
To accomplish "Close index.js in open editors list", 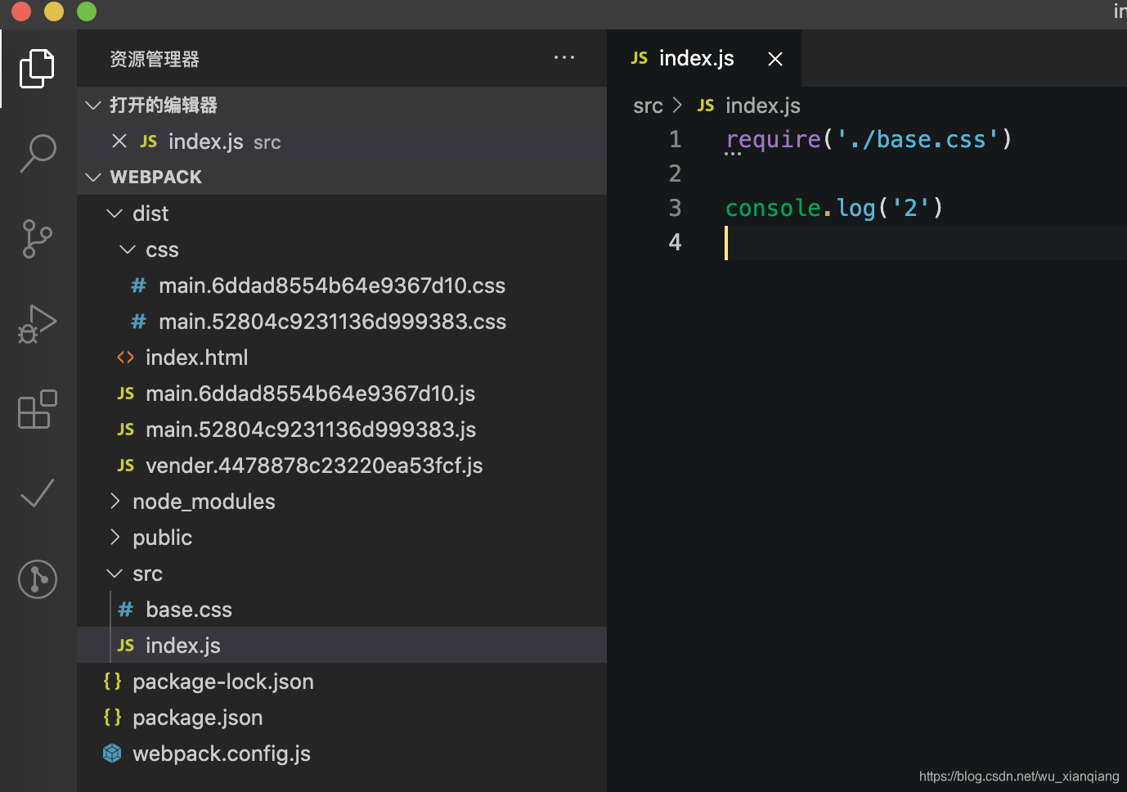I will [119, 142].
